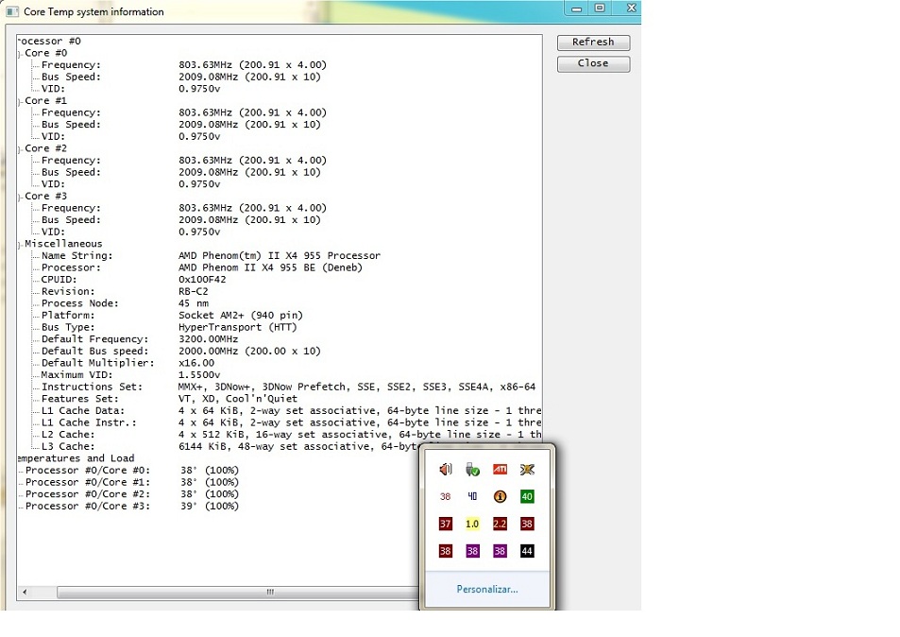Click the yellow 1.0 tray icon
The width and height of the screenshot is (900, 637).
click(x=472, y=524)
